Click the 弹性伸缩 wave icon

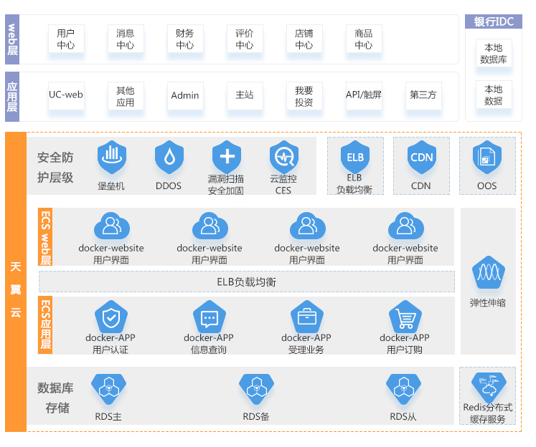click(489, 272)
